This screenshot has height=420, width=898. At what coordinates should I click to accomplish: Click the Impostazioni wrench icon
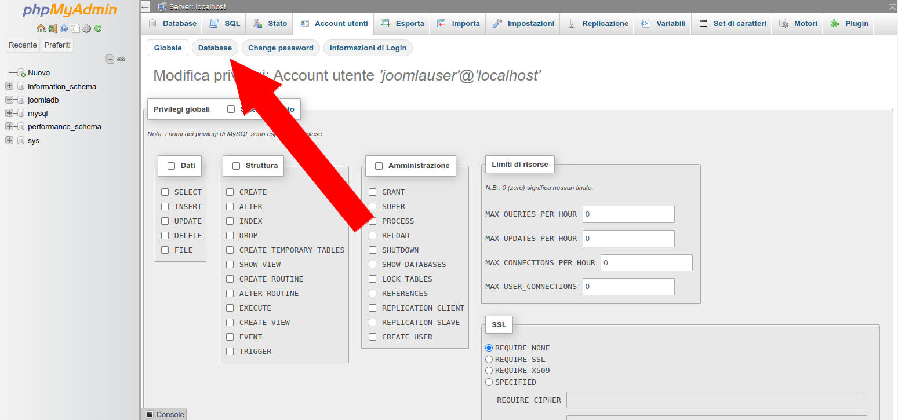pyautogui.click(x=497, y=24)
